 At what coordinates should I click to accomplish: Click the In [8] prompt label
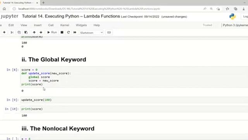(x=12, y=70)
